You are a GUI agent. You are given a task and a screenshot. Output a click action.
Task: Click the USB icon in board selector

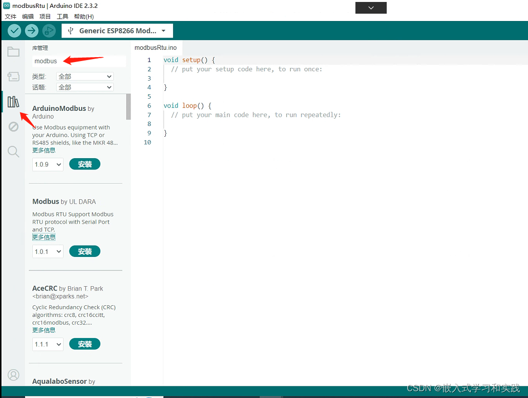(70, 31)
